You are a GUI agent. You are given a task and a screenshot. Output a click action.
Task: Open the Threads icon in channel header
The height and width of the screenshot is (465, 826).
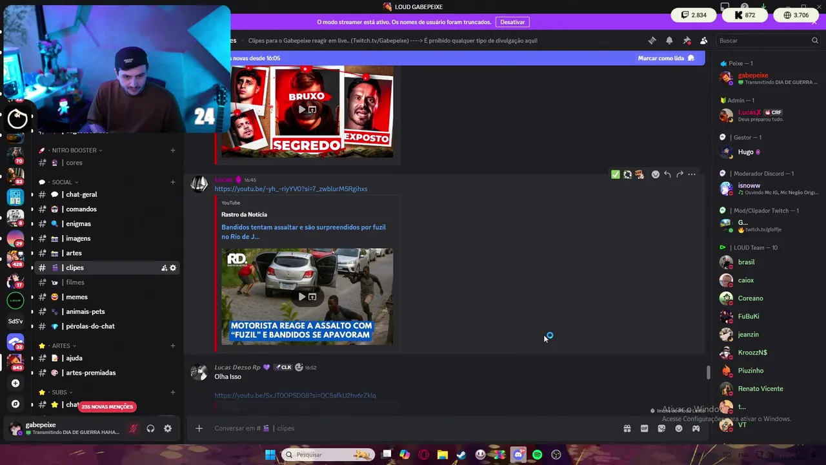652,40
